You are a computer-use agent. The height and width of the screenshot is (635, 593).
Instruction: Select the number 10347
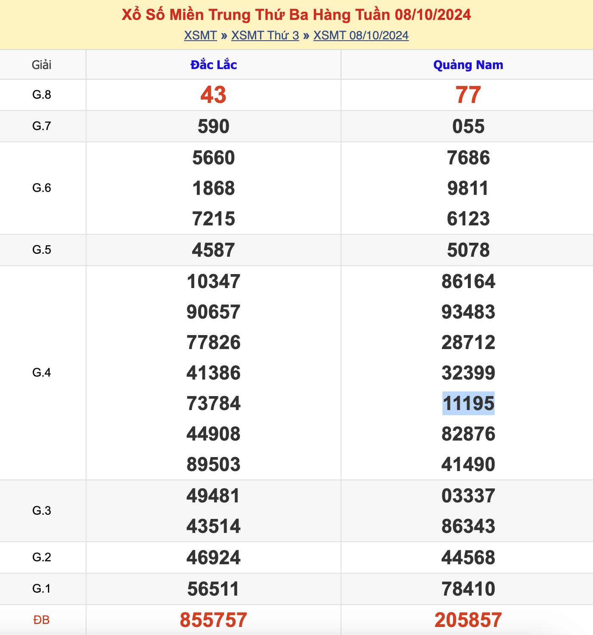click(213, 281)
